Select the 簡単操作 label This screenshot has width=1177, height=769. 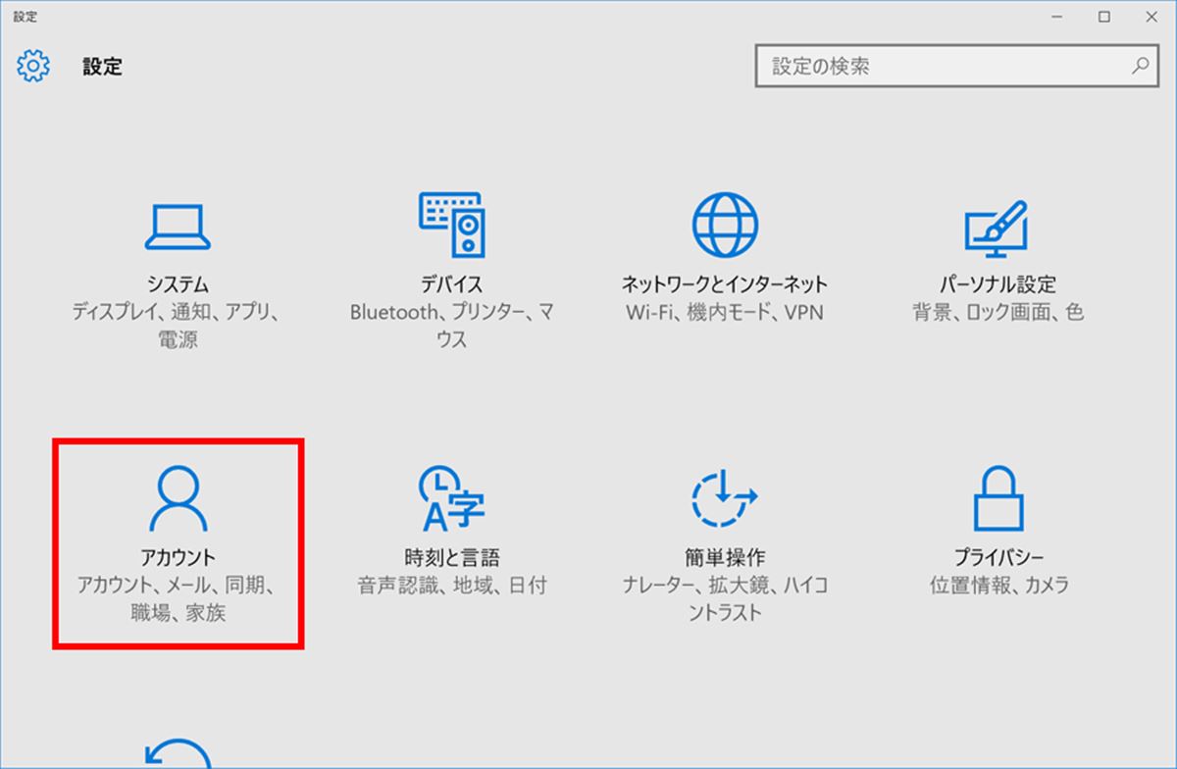click(725, 558)
